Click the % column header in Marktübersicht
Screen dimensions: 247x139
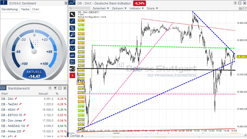pyautogui.click(x=57, y=94)
